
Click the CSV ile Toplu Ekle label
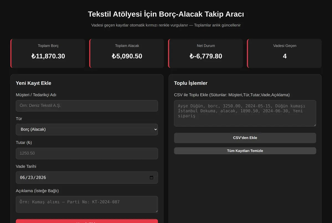click(x=232, y=95)
